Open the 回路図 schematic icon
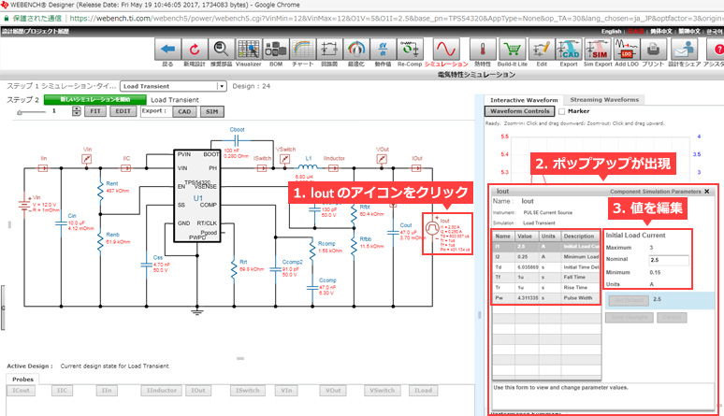This screenshot has height=416, width=724. coord(329,49)
